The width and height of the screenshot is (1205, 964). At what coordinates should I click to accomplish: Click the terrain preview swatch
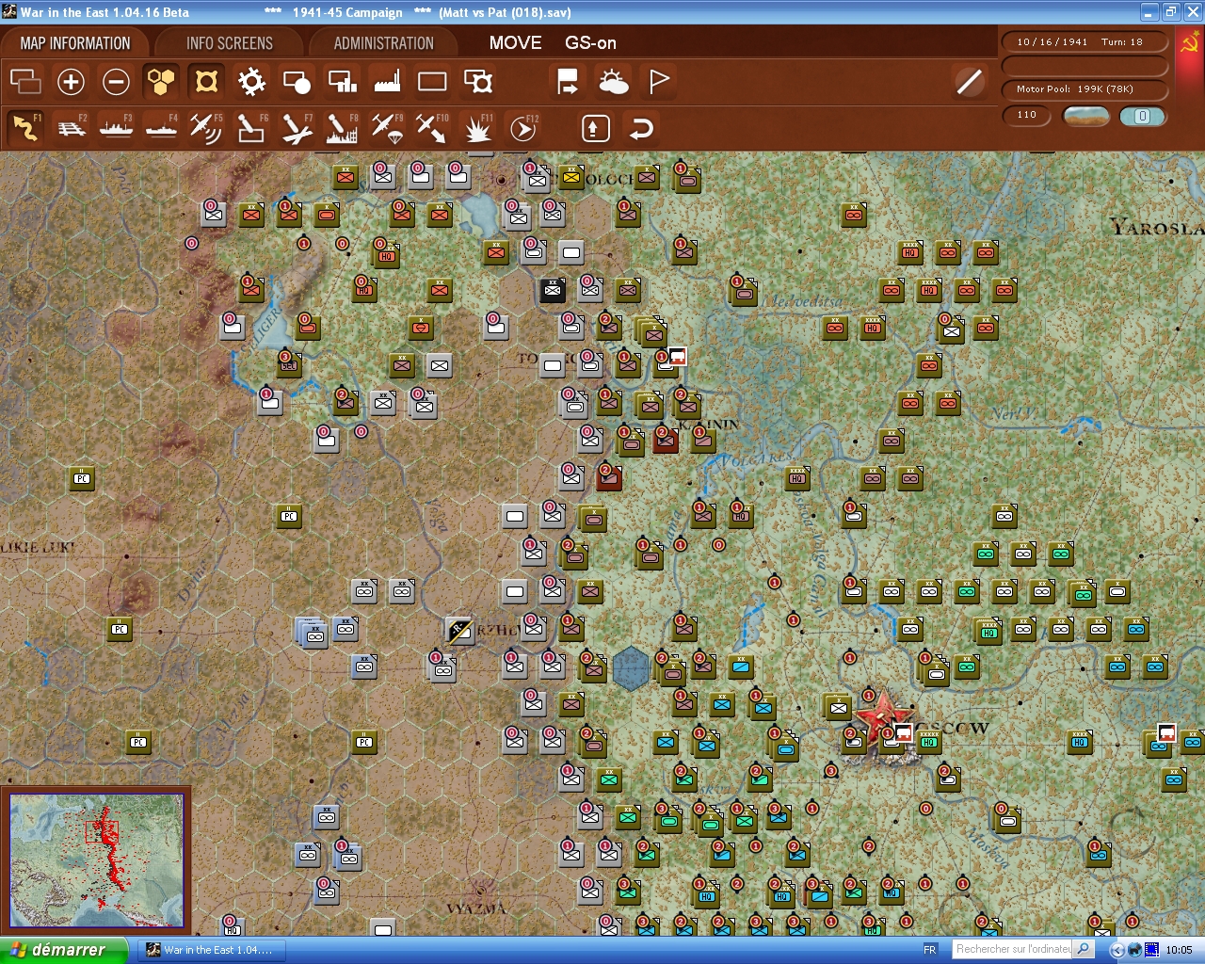coord(1085,116)
